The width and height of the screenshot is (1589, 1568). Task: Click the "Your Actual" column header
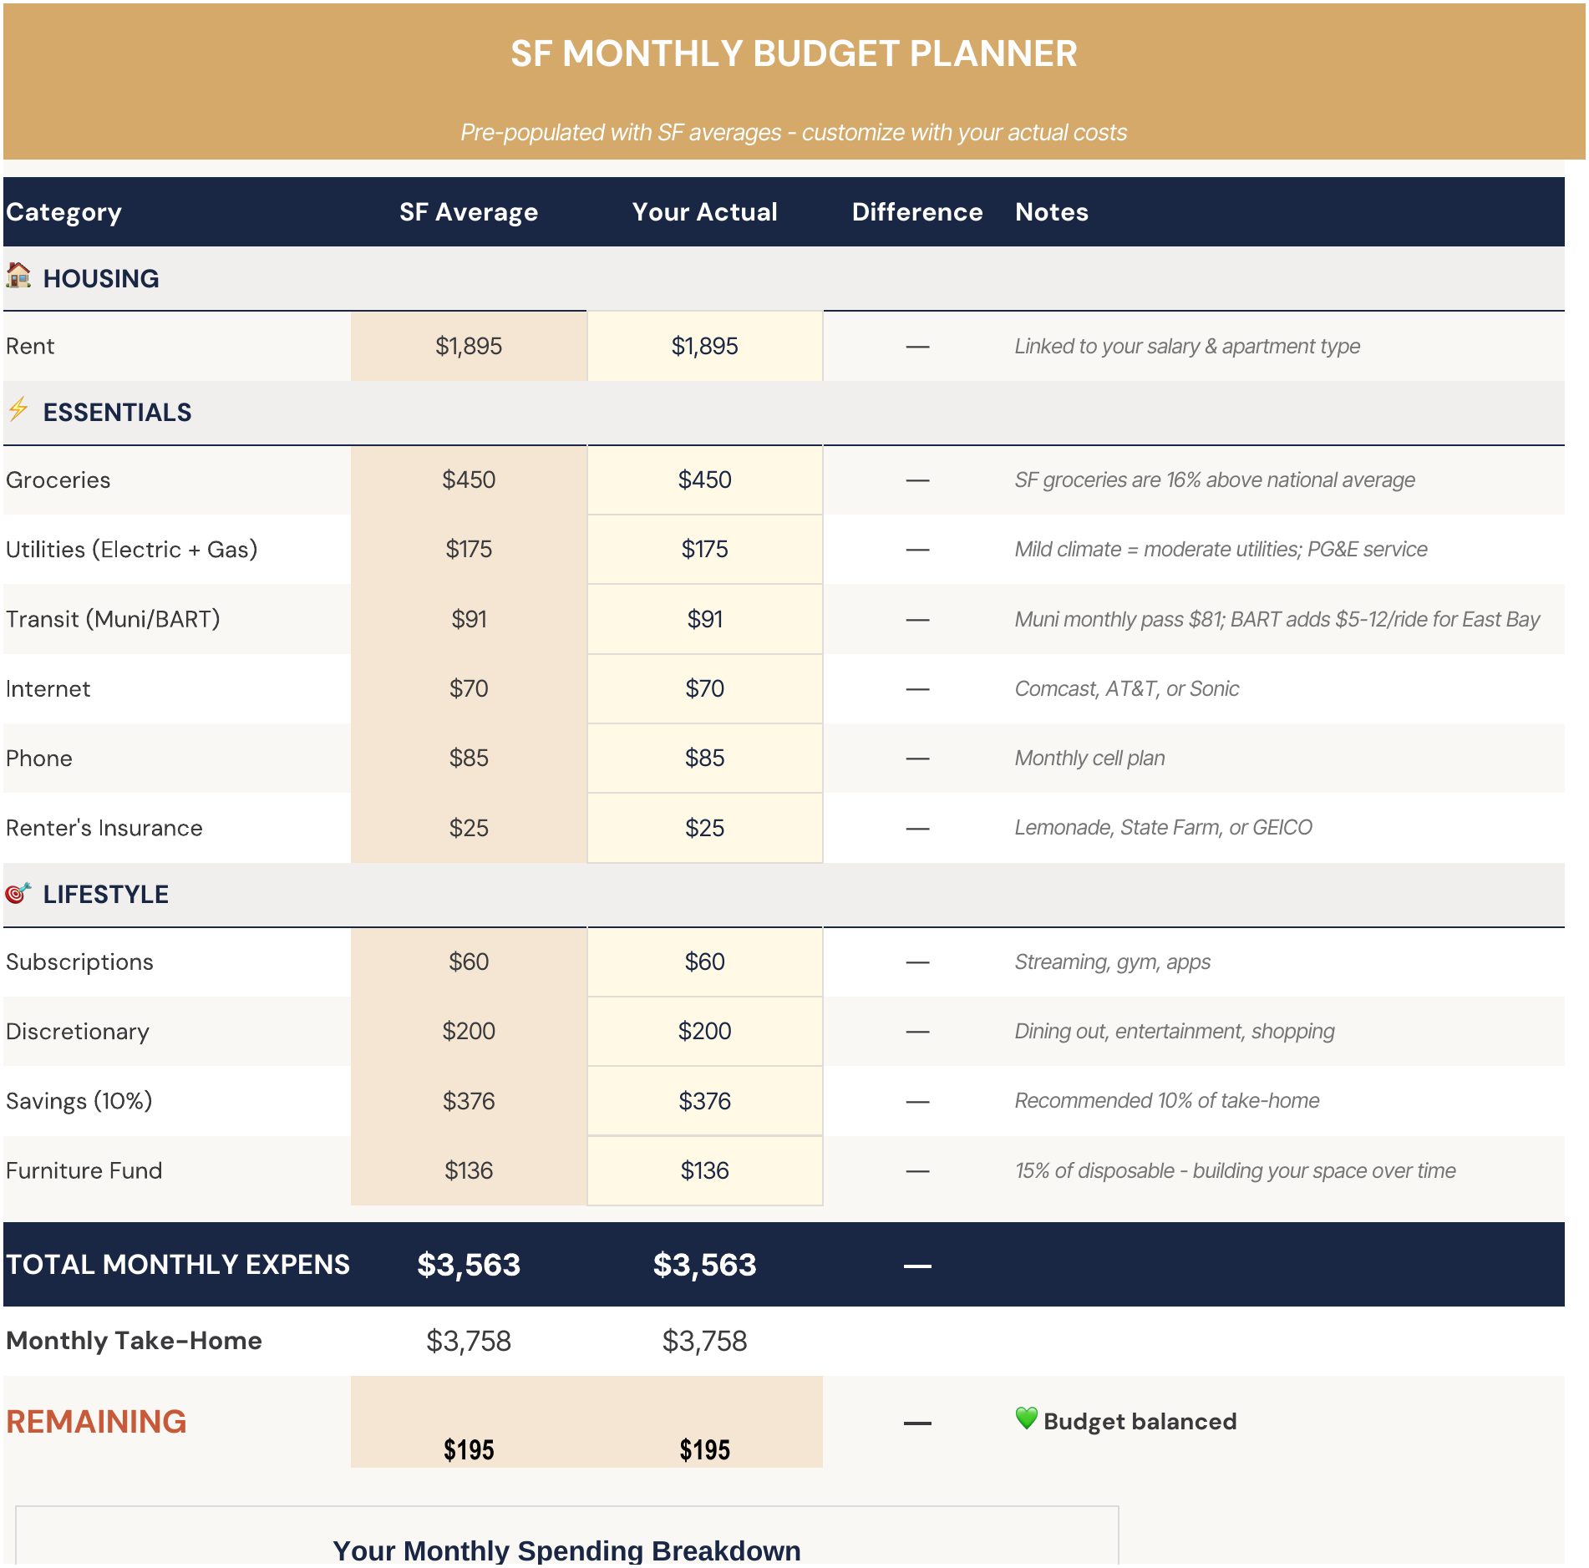tap(705, 212)
